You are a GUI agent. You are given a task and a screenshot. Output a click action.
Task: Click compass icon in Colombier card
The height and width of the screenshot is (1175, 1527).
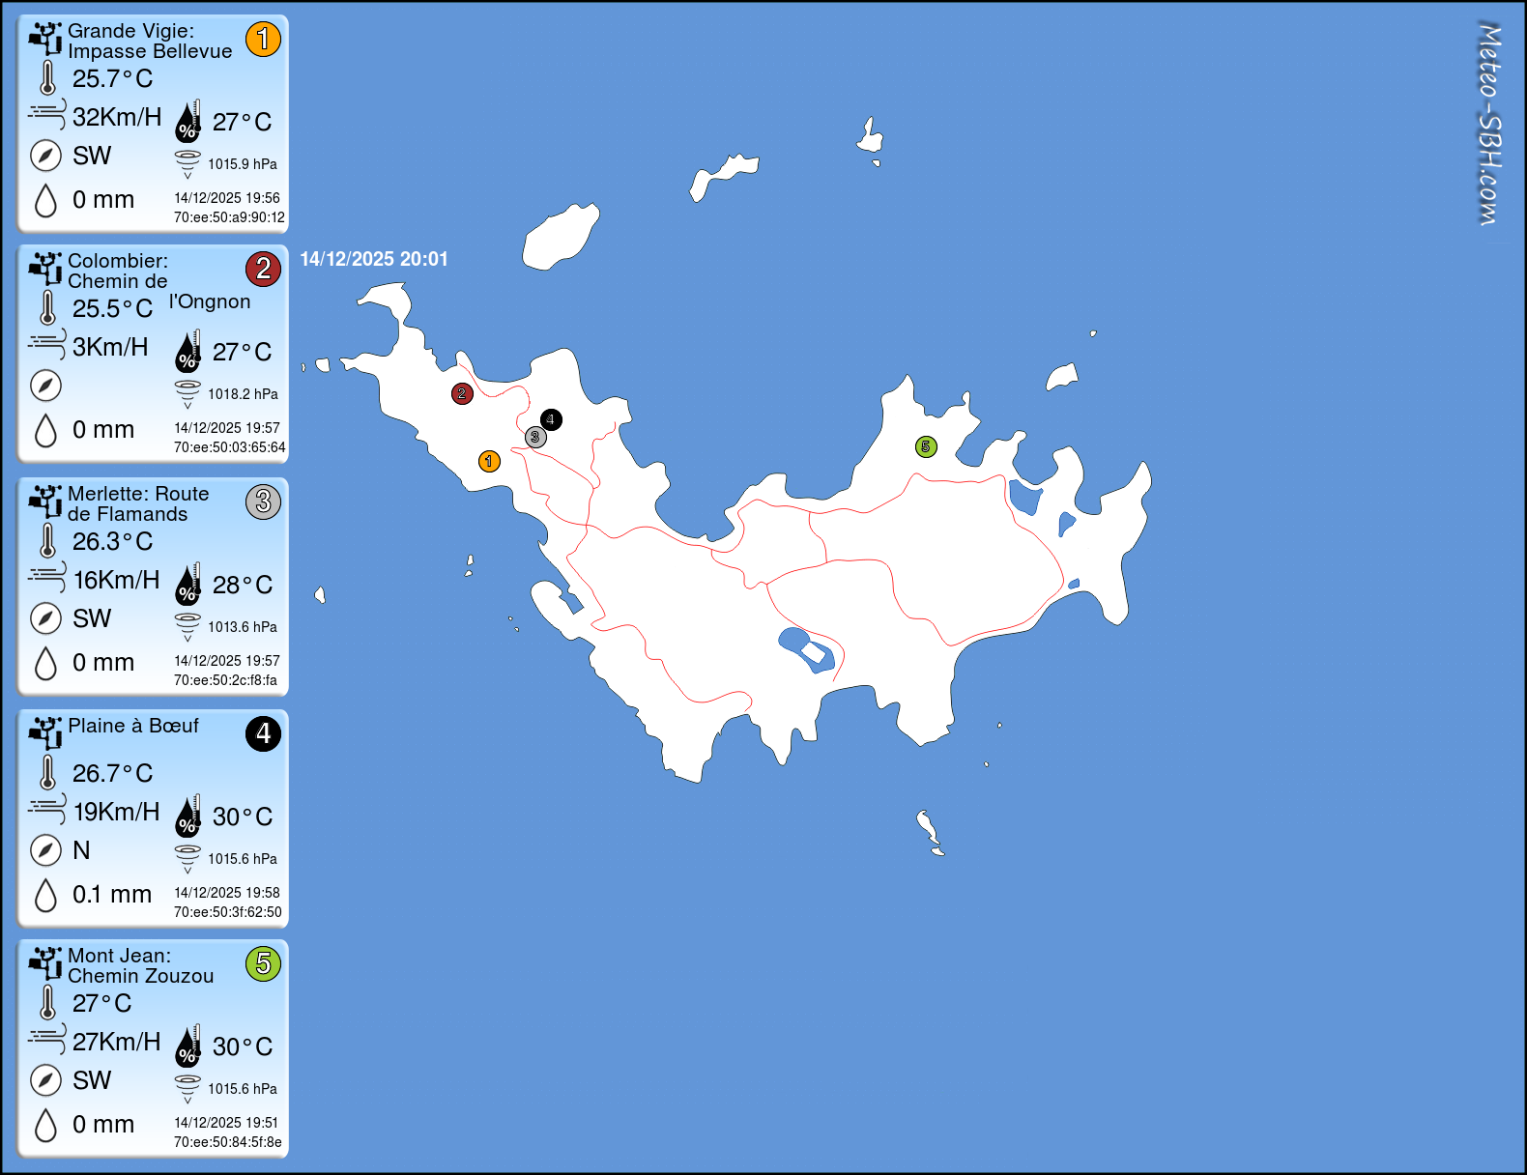pos(45,385)
